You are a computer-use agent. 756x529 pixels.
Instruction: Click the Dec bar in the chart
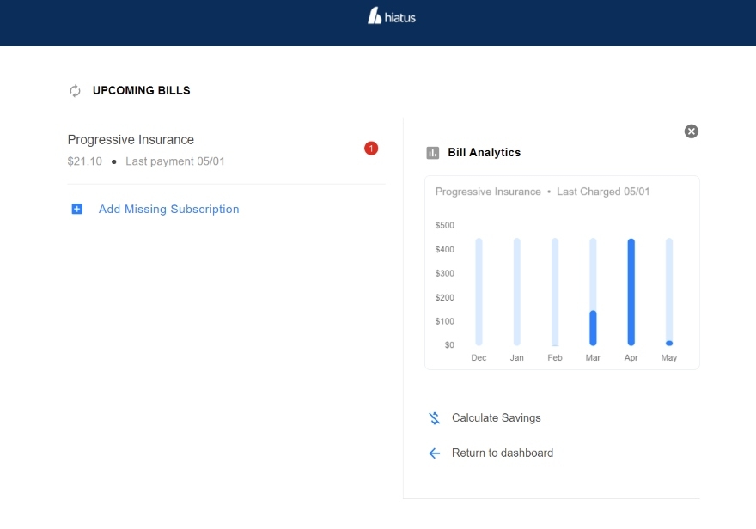click(x=479, y=291)
